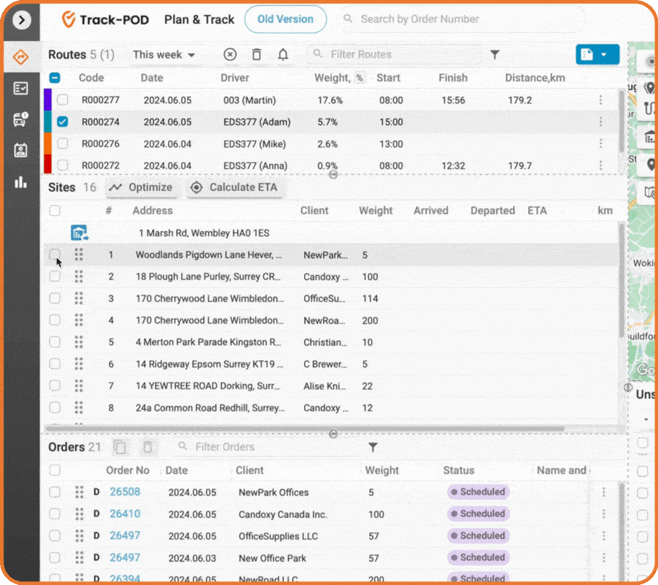Open the more menu for route R000272
Viewport: 658px width, 585px height.
point(601,165)
